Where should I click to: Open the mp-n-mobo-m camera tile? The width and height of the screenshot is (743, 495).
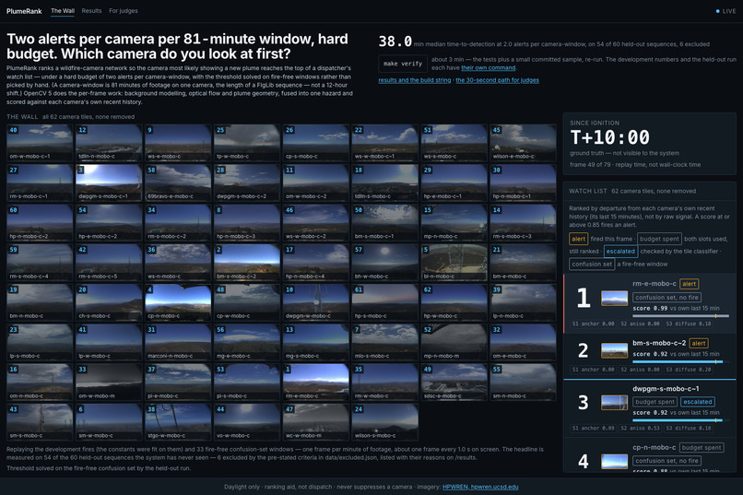tap(454, 343)
